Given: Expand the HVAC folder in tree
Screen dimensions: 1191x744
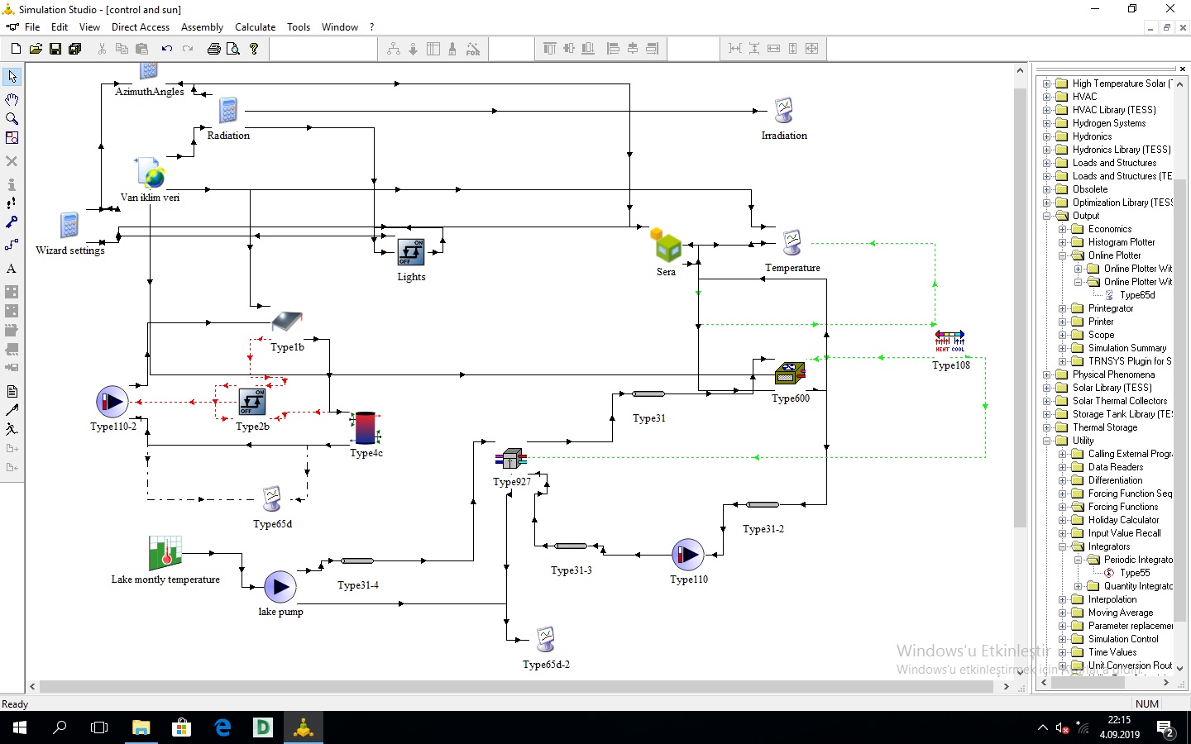Looking at the screenshot, I should coord(1047,97).
